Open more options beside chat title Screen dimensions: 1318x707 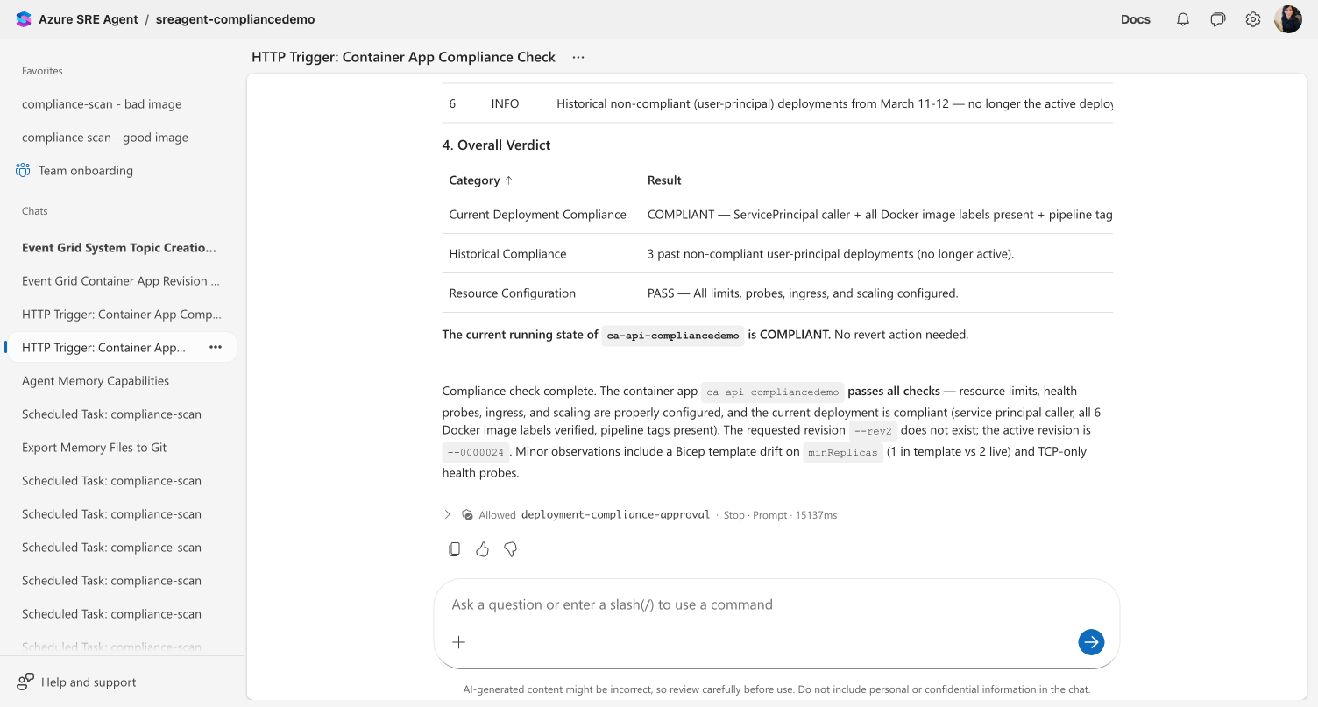pos(578,57)
